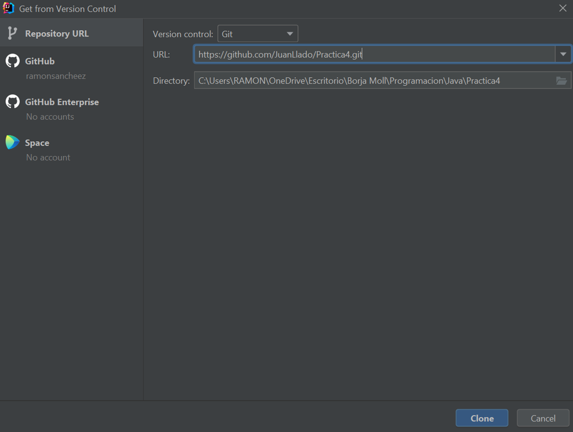The image size is (573, 432).
Task: Switch to the GitHub account section
Action: [x=39, y=61]
